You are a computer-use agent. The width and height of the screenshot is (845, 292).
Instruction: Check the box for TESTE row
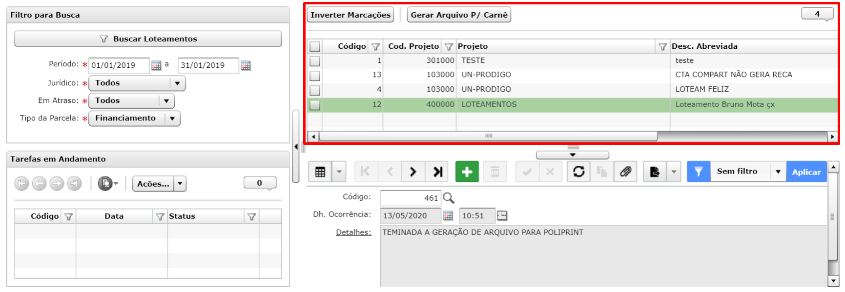click(315, 61)
